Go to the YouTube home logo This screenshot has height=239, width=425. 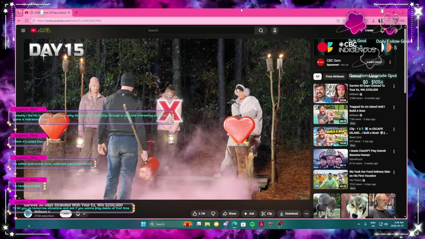pos(41,30)
